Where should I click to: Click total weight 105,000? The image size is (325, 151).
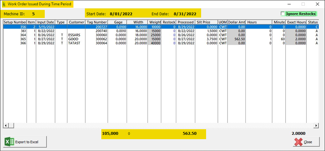110,133
